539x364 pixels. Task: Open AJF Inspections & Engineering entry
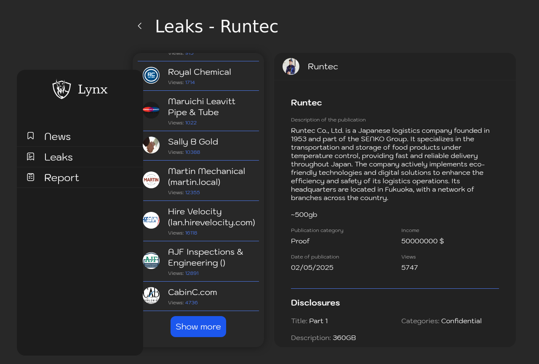tap(198, 261)
